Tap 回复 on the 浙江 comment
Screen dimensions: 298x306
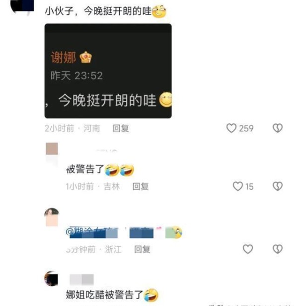142,249
